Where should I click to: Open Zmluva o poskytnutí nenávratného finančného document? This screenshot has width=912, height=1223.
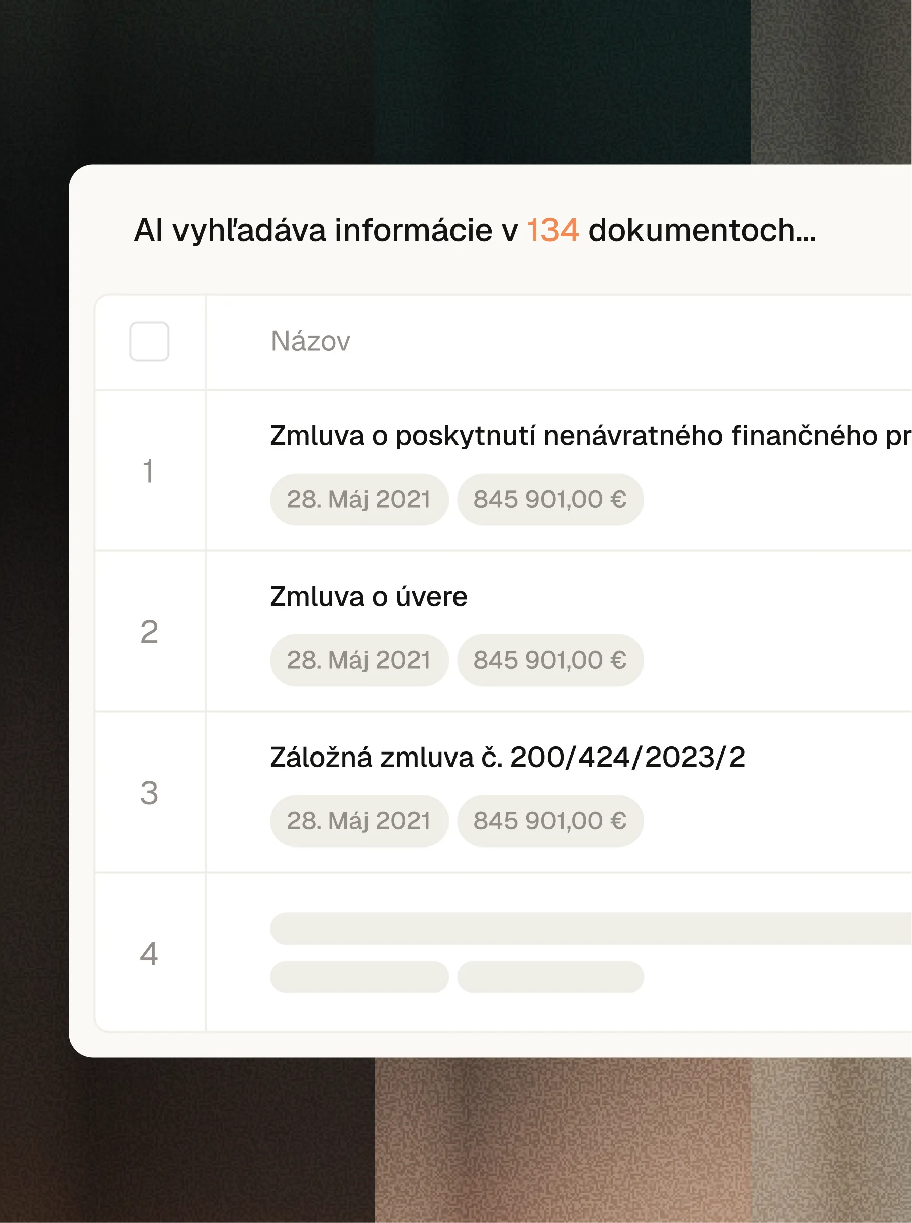pos(591,436)
